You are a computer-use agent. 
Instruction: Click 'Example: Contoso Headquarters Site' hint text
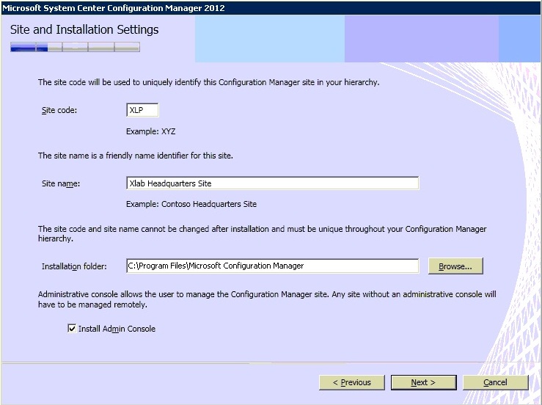(x=191, y=204)
